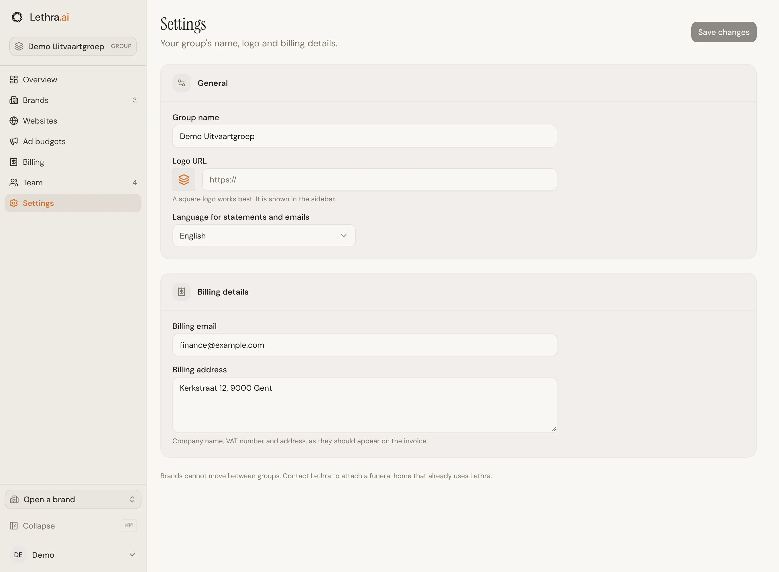Click the Settings gear icon
Screen dimensions: 779x572
[13, 203]
